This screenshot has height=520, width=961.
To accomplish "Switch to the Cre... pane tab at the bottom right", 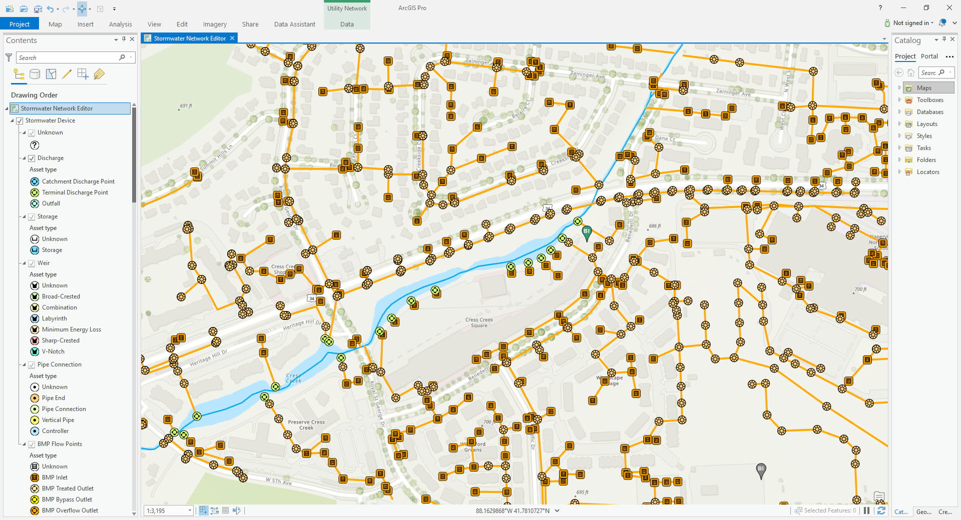I will (x=945, y=511).
